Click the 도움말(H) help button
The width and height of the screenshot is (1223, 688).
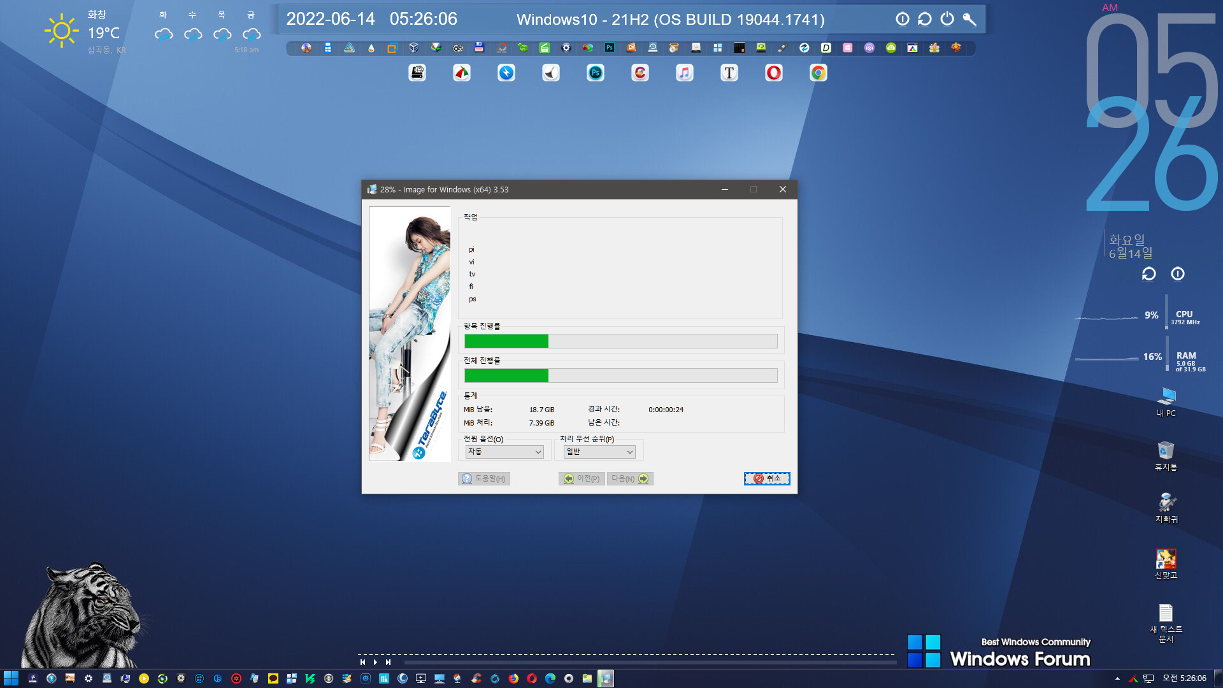tap(484, 478)
